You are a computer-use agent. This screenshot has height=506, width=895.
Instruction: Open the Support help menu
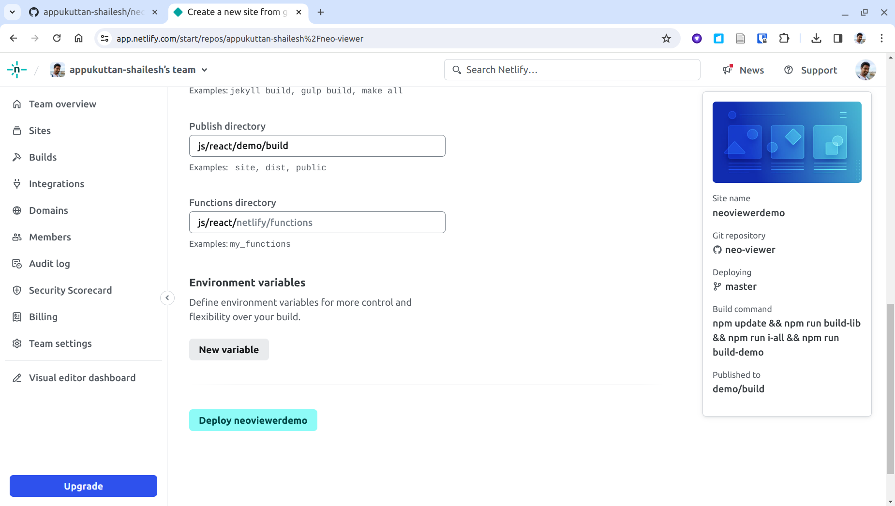click(x=811, y=70)
